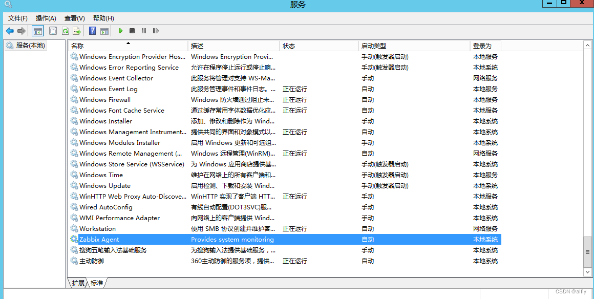
Task: Click the gear icon of Windows Time
Action: (74, 175)
